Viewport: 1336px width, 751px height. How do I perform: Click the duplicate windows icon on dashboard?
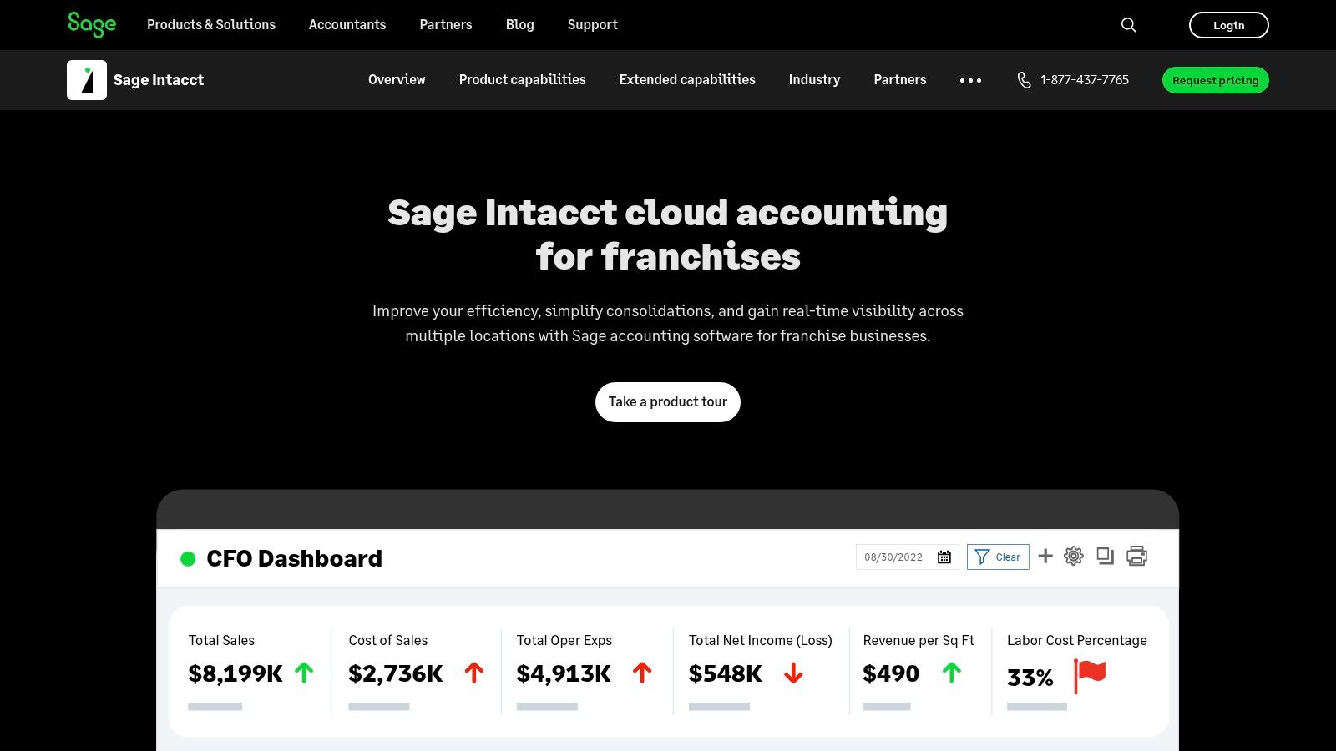pyautogui.click(x=1106, y=556)
